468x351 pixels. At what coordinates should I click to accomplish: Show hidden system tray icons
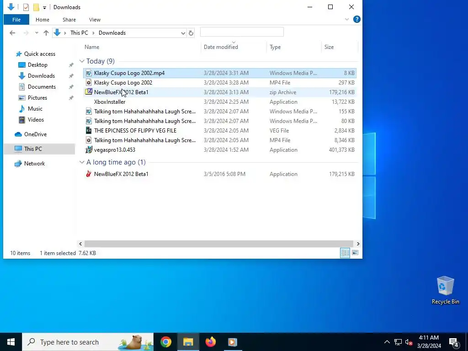(387, 342)
